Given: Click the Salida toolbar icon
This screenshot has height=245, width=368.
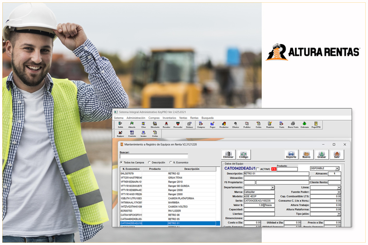Looking at the screenshot, I should (x=120, y=124).
